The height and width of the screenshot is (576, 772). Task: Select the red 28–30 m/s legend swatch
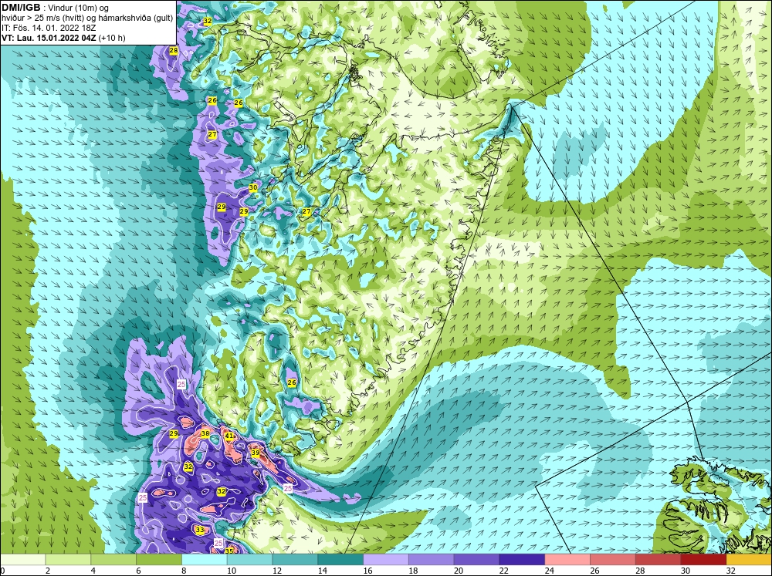(659, 559)
